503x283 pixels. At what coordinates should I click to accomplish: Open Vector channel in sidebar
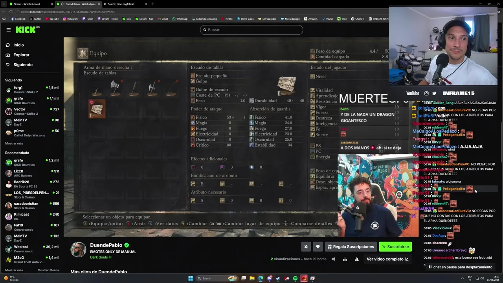pyautogui.click(x=32, y=112)
